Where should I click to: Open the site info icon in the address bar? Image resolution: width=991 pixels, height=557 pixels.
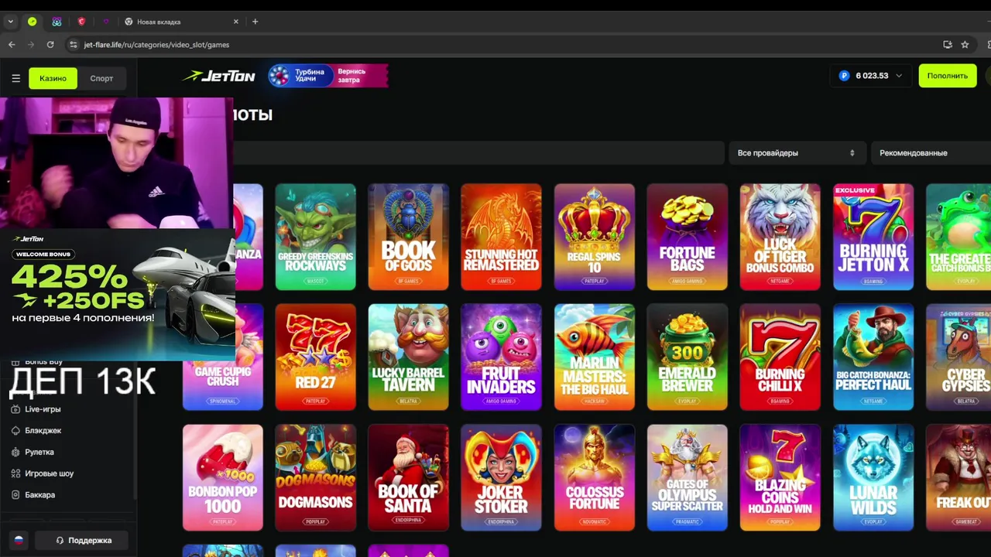[73, 45]
